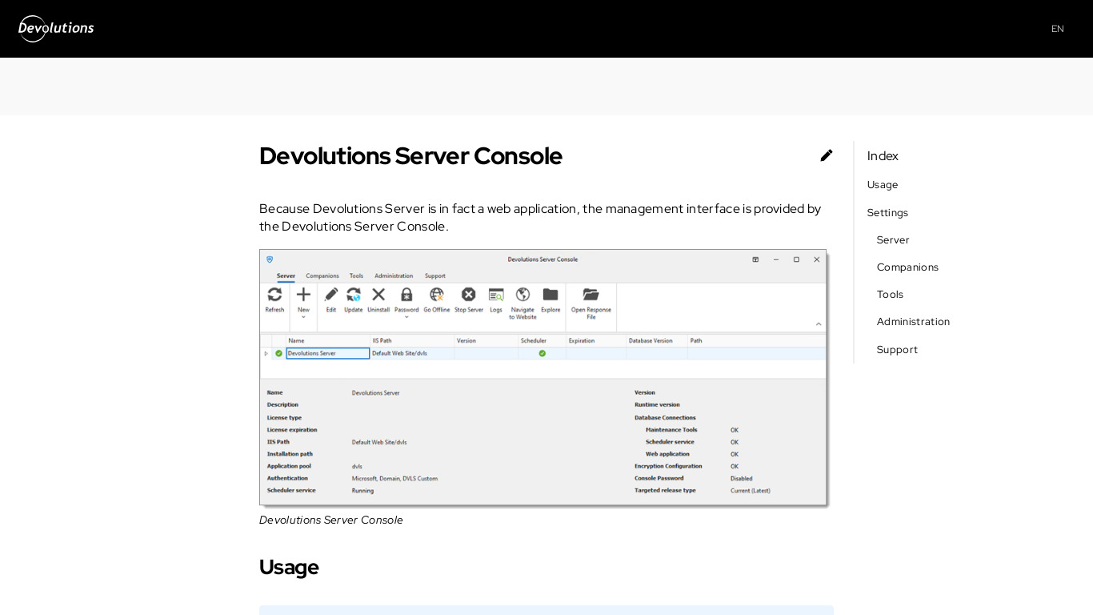Select the Devolutions Server name cell
Viewport: 1093px width, 615px height.
[x=328, y=353]
